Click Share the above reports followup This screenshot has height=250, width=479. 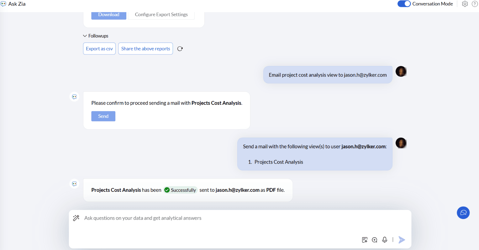tap(145, 49)
